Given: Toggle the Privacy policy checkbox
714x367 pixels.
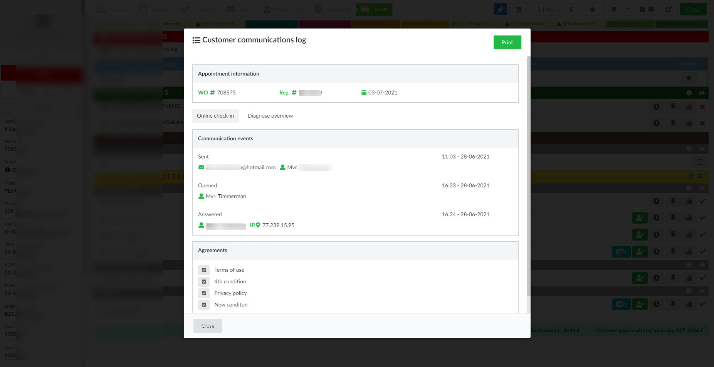Looking at the screenshot, I should (x=204, y=293).
